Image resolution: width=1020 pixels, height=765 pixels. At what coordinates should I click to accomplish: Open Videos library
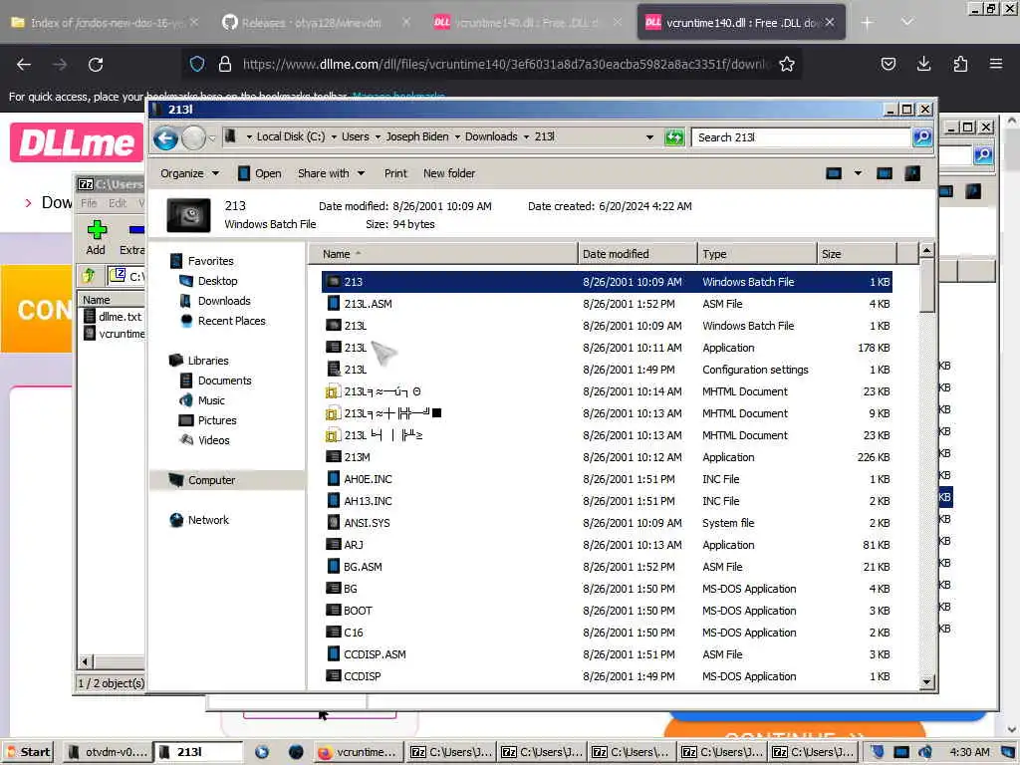click(213, 440)
